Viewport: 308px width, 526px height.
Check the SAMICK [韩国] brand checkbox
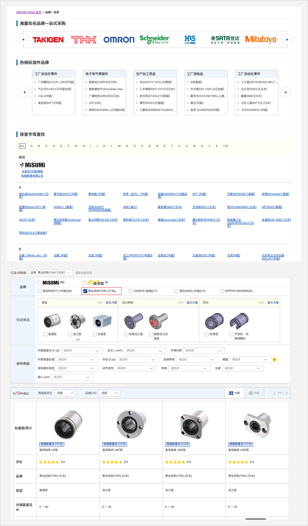click(x=131, y=291)
